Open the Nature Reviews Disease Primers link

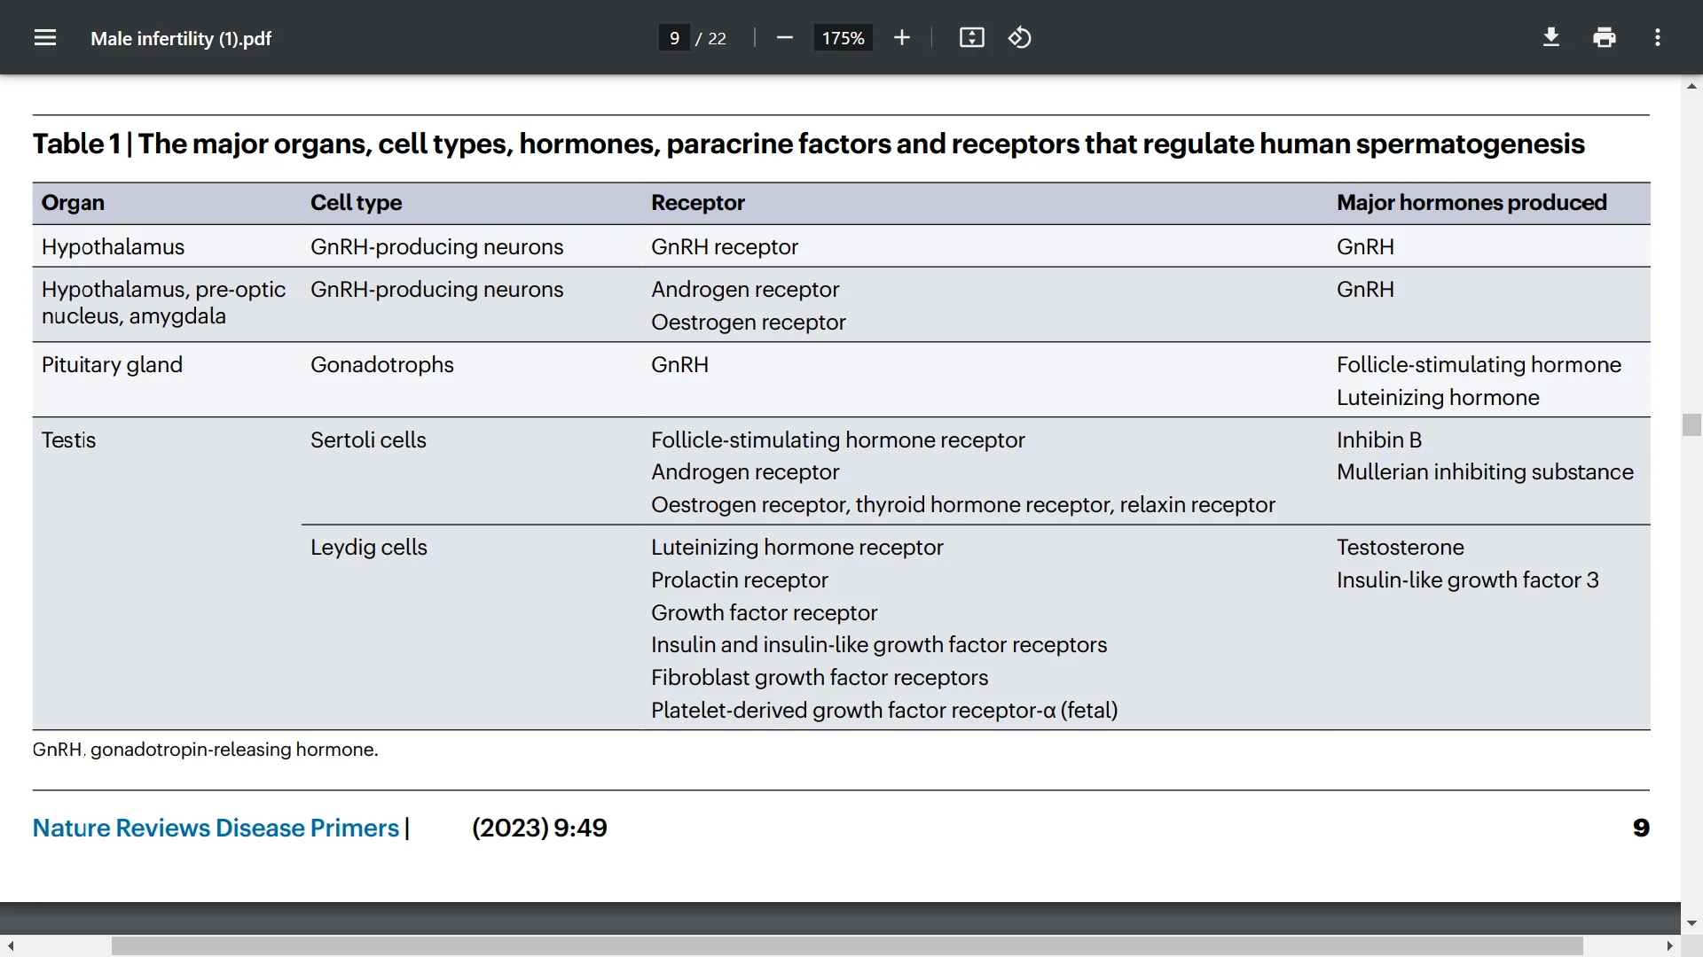(x=216, y=828)
